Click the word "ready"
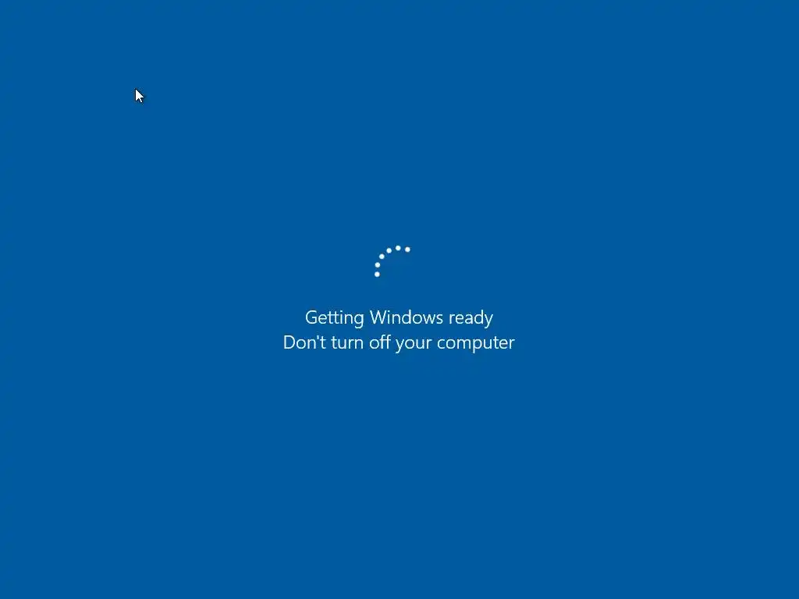The image size is (799, 599). coord(471,318)
